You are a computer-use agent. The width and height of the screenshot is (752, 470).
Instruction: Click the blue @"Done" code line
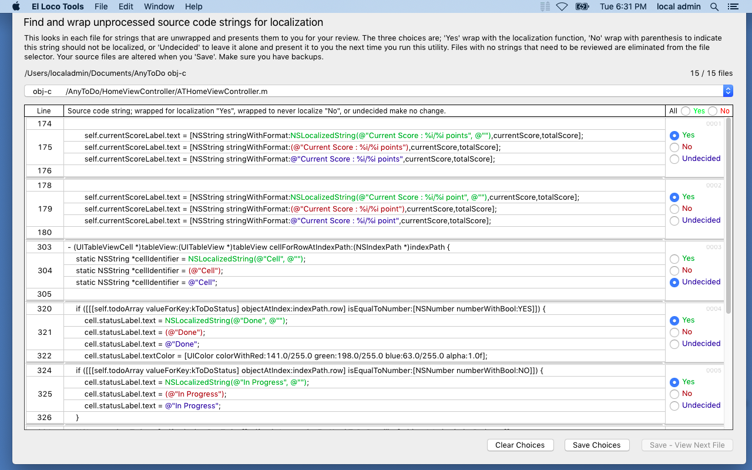point(364,344)
